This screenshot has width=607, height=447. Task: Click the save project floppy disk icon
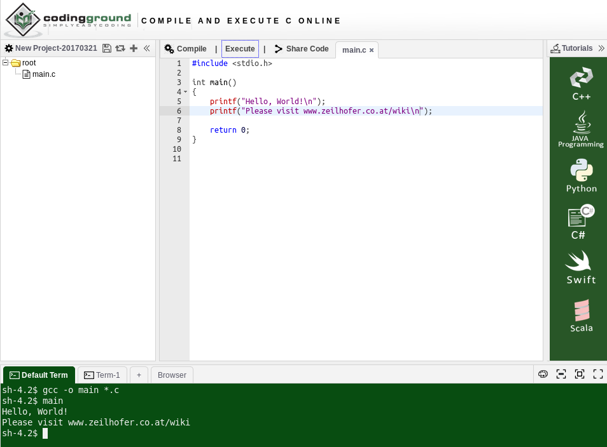[x=107, y=48]
